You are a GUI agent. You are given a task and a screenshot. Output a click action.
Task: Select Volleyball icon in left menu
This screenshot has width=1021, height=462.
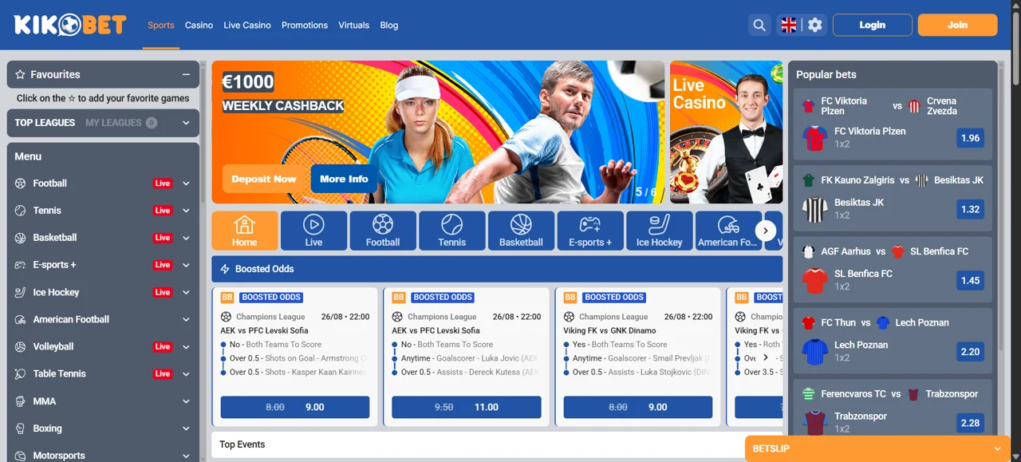21,346
